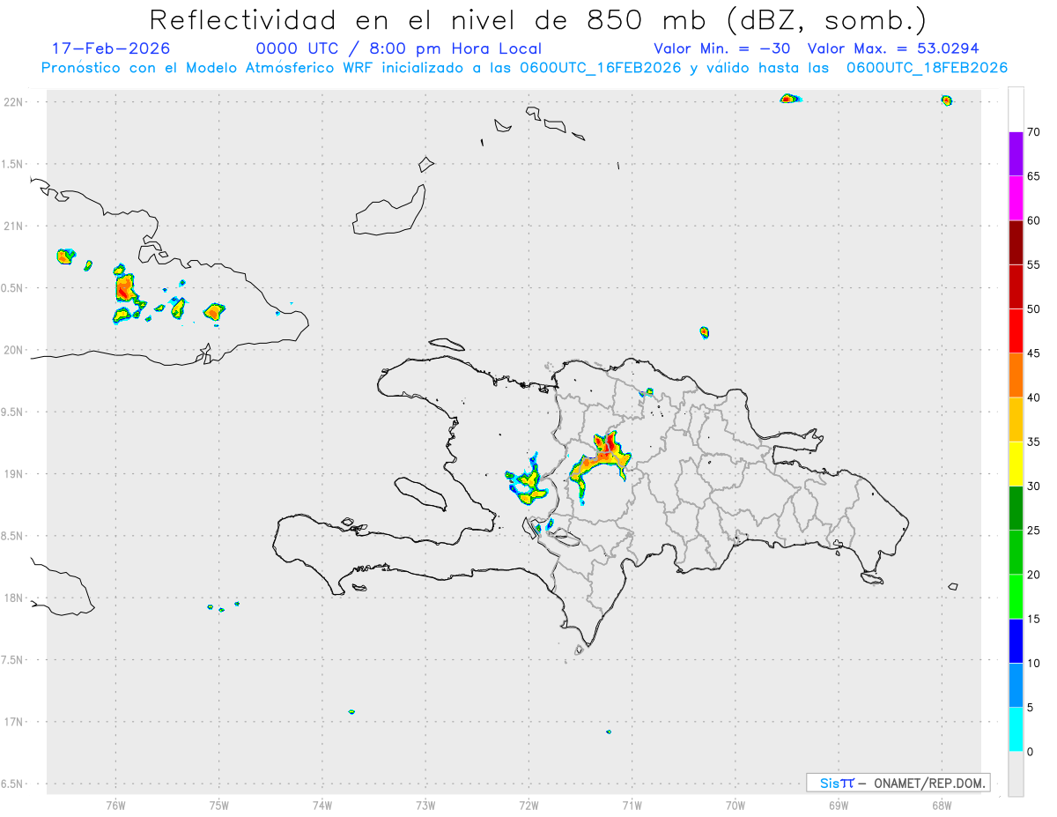Select the '19N' latitude label
This screenshot has width=1057, height=817.
pyautogui.click(x=13, y=473)
